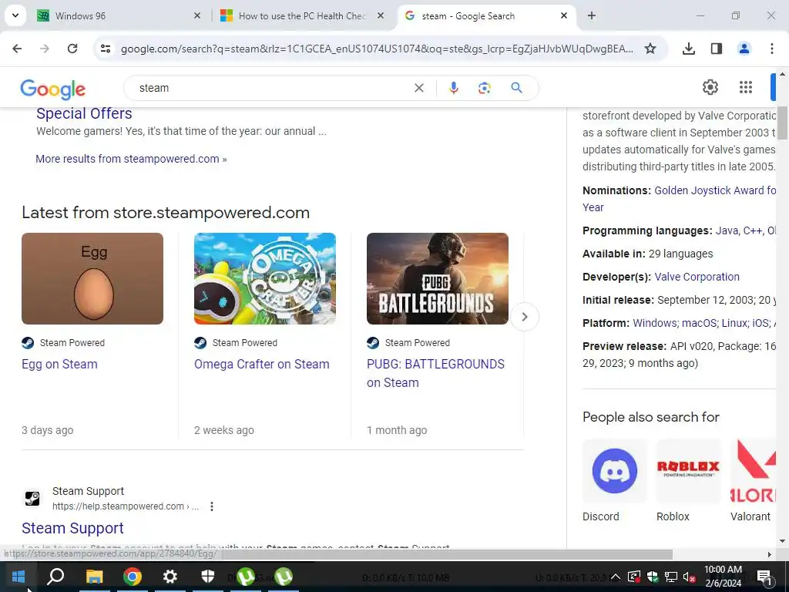The height and width of the screenshot is (592, 789).
Task: Open Golden Joystick Award nomination link
Action: [715, 190]
